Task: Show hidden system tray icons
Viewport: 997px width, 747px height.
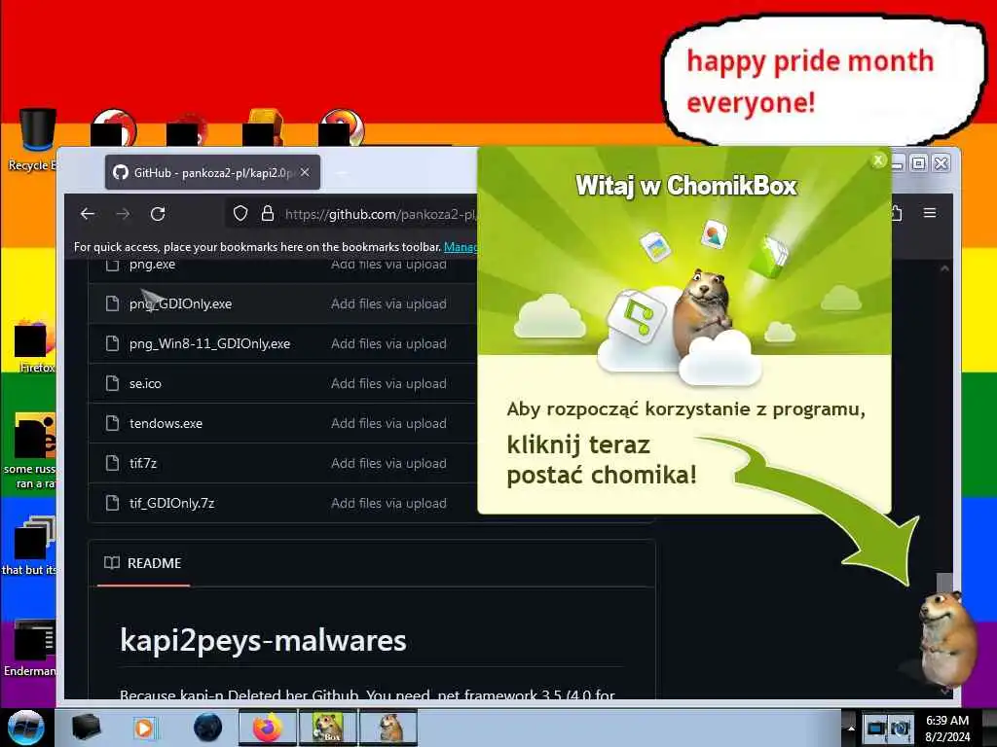Action: coord(850,728)
